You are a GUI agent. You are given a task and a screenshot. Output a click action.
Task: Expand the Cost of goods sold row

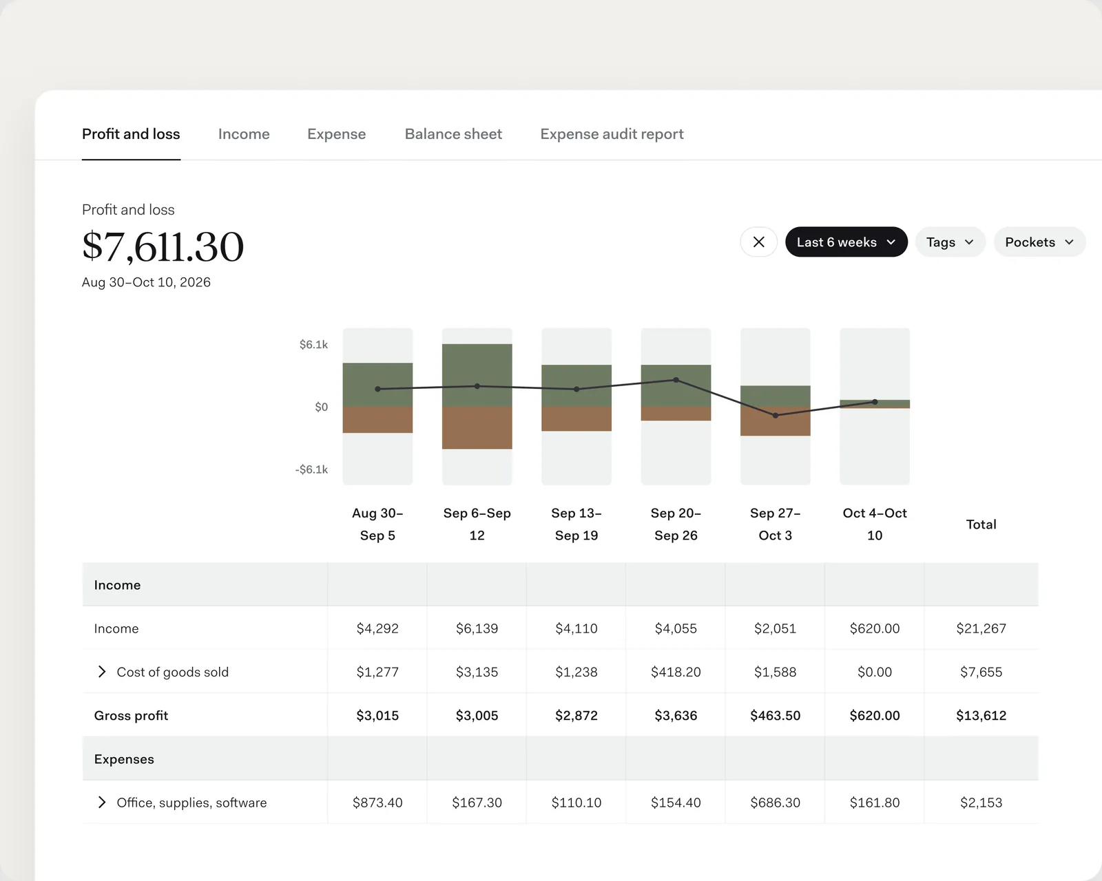tap(102, 672)
